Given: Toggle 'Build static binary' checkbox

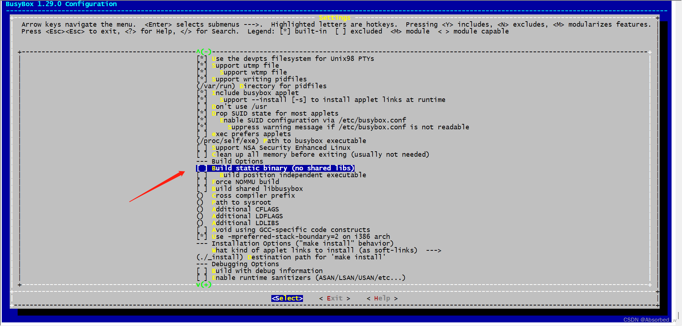Looking at the screenshot, I should point(202,168).
